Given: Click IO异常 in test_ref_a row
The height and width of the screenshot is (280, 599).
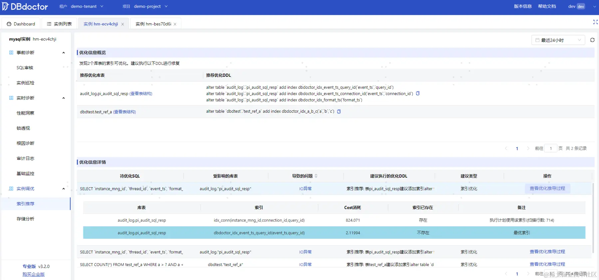Looking at the screenshot, I should [305, 264].
